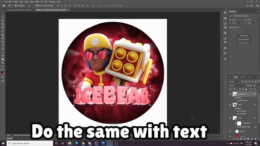Add a layer mask from the Layers footer
Viewport: 260px width, 146px height.
240,139
